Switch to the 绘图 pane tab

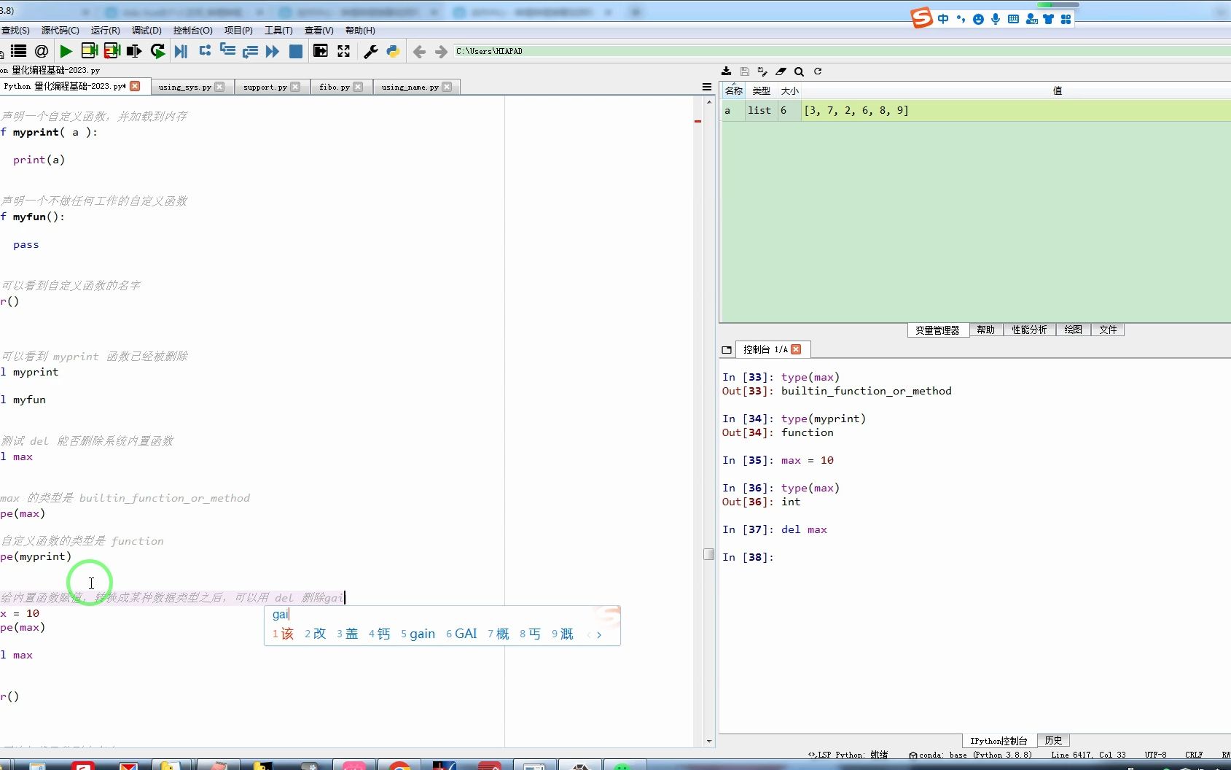click(x=1072, y=330)
